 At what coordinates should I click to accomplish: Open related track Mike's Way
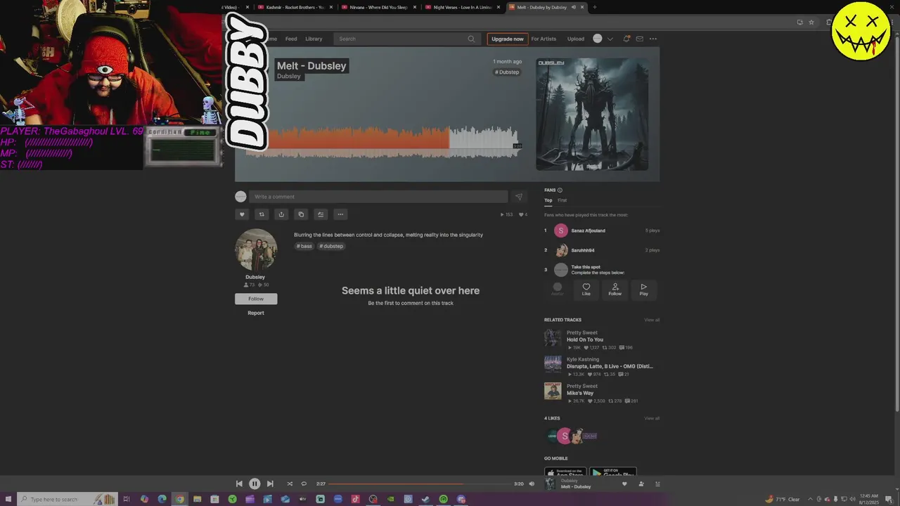click(580, 393)
